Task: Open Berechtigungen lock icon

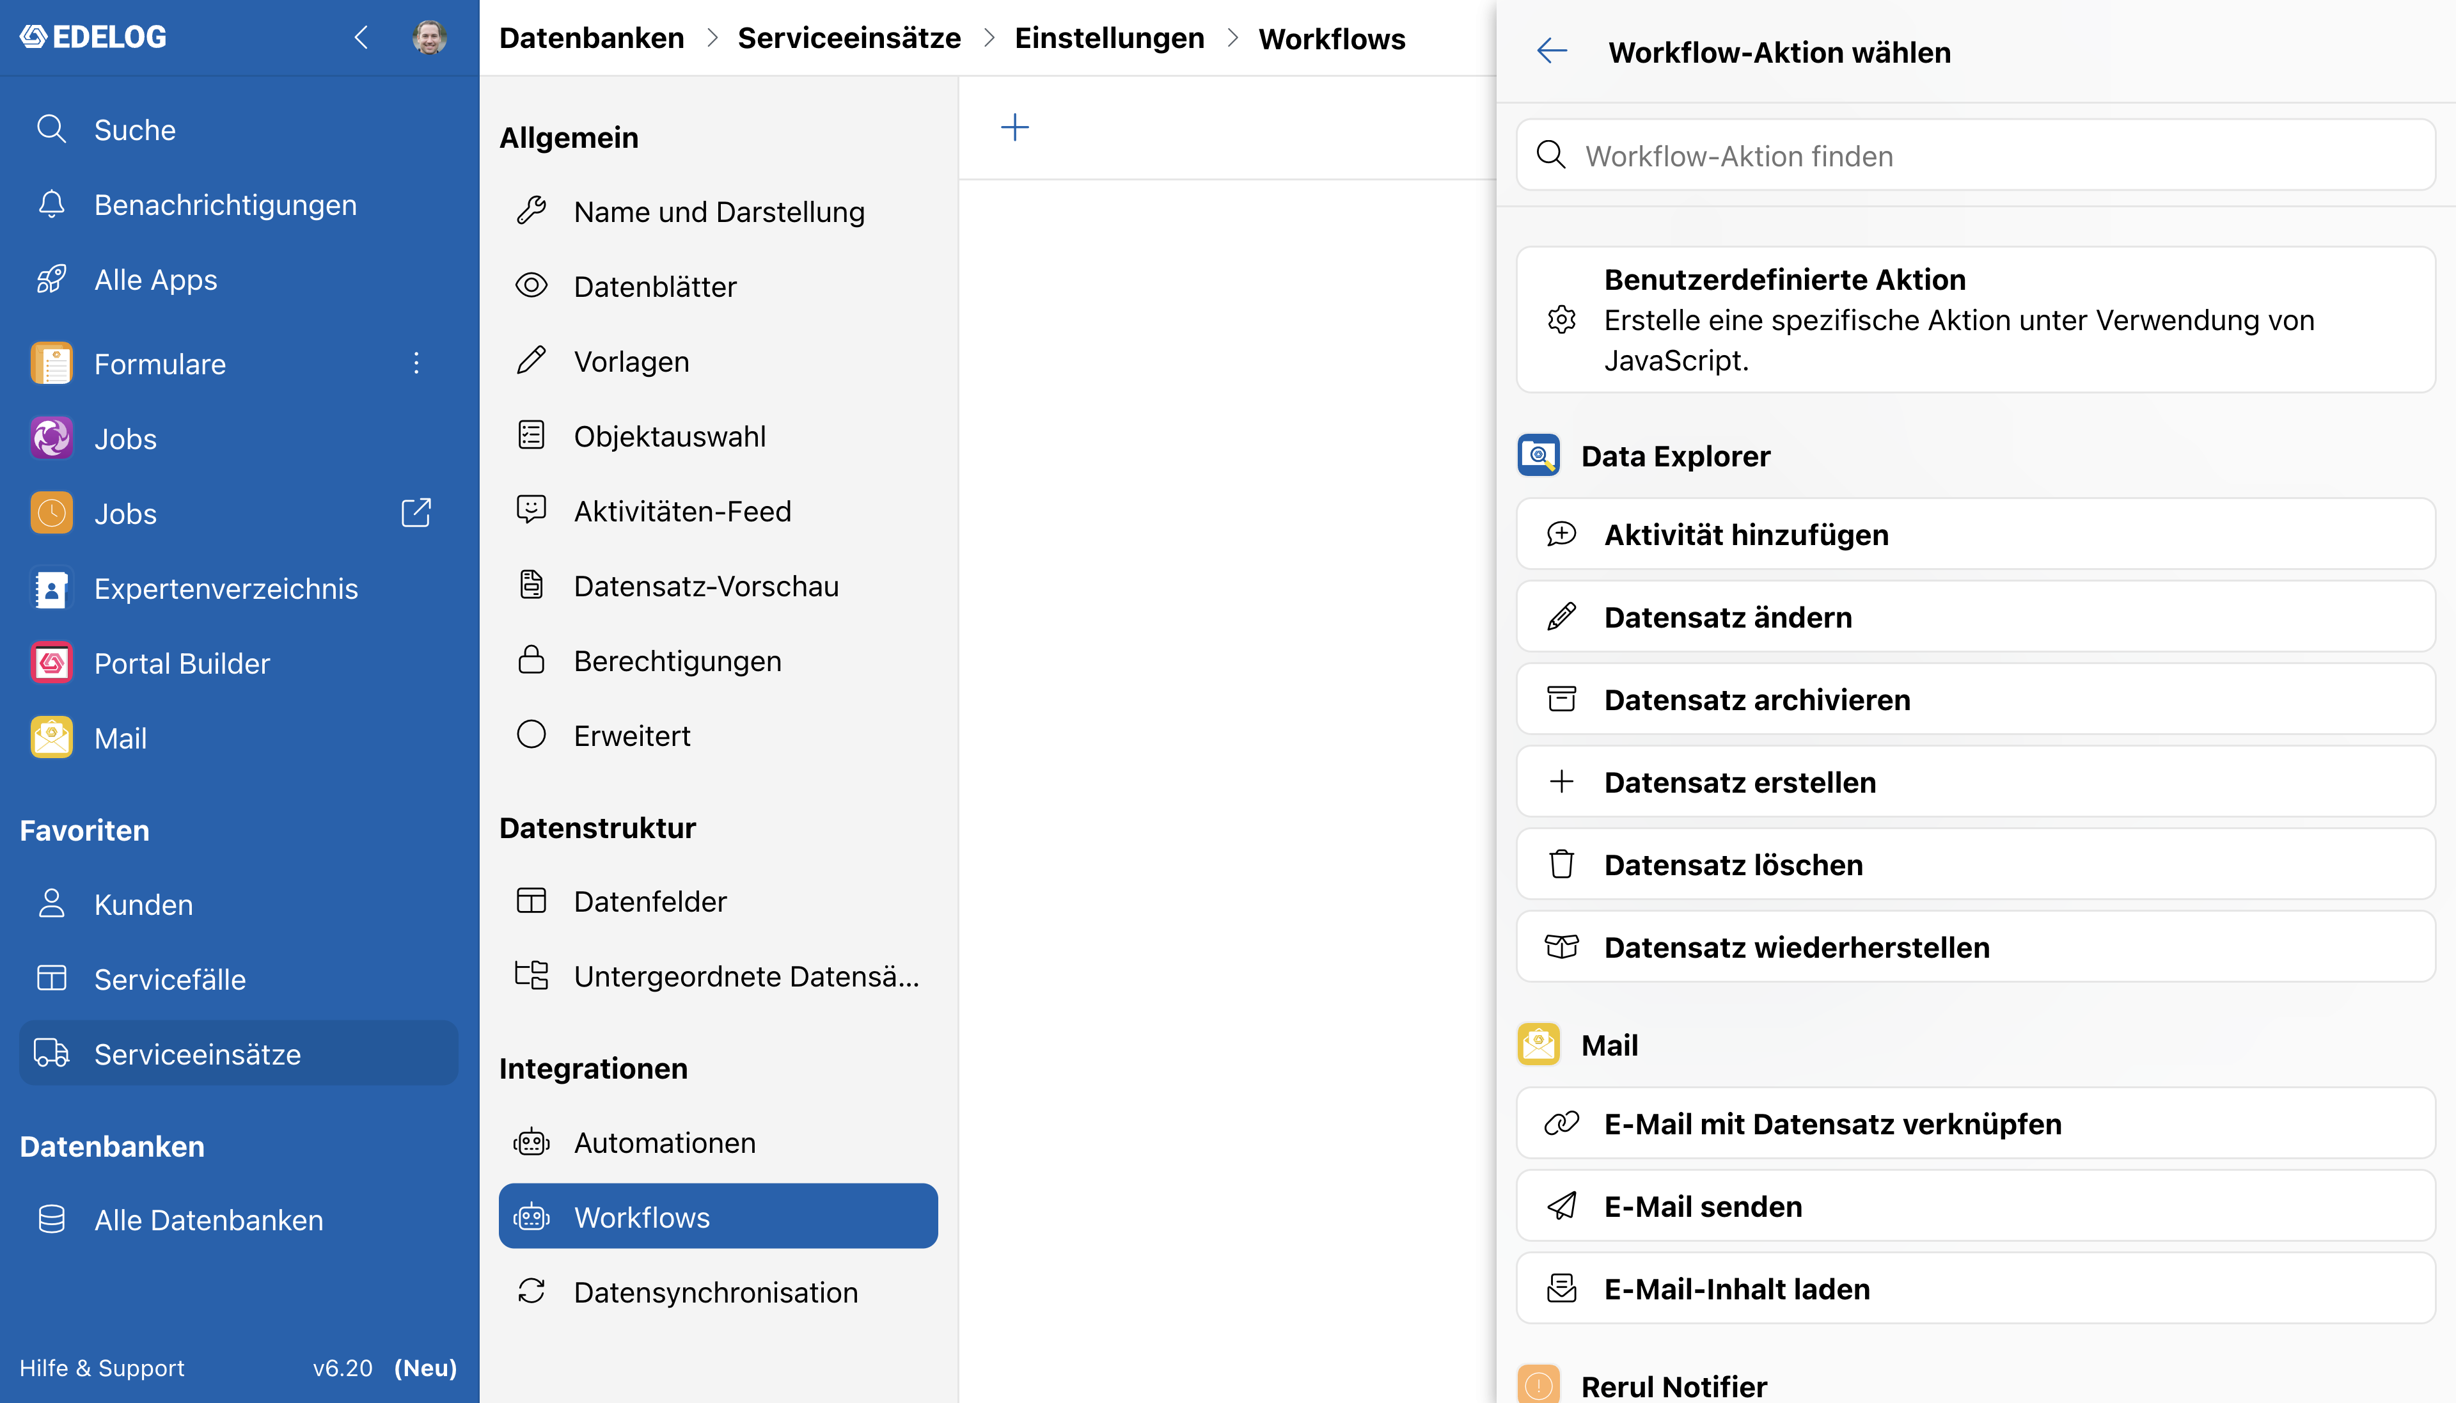Action: coord(531,660)
